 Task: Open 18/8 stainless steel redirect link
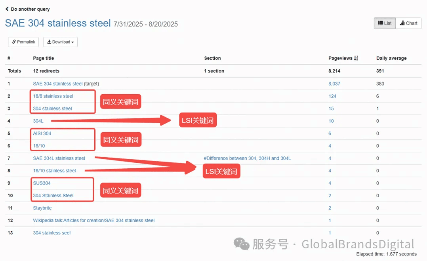pos(53,96)
